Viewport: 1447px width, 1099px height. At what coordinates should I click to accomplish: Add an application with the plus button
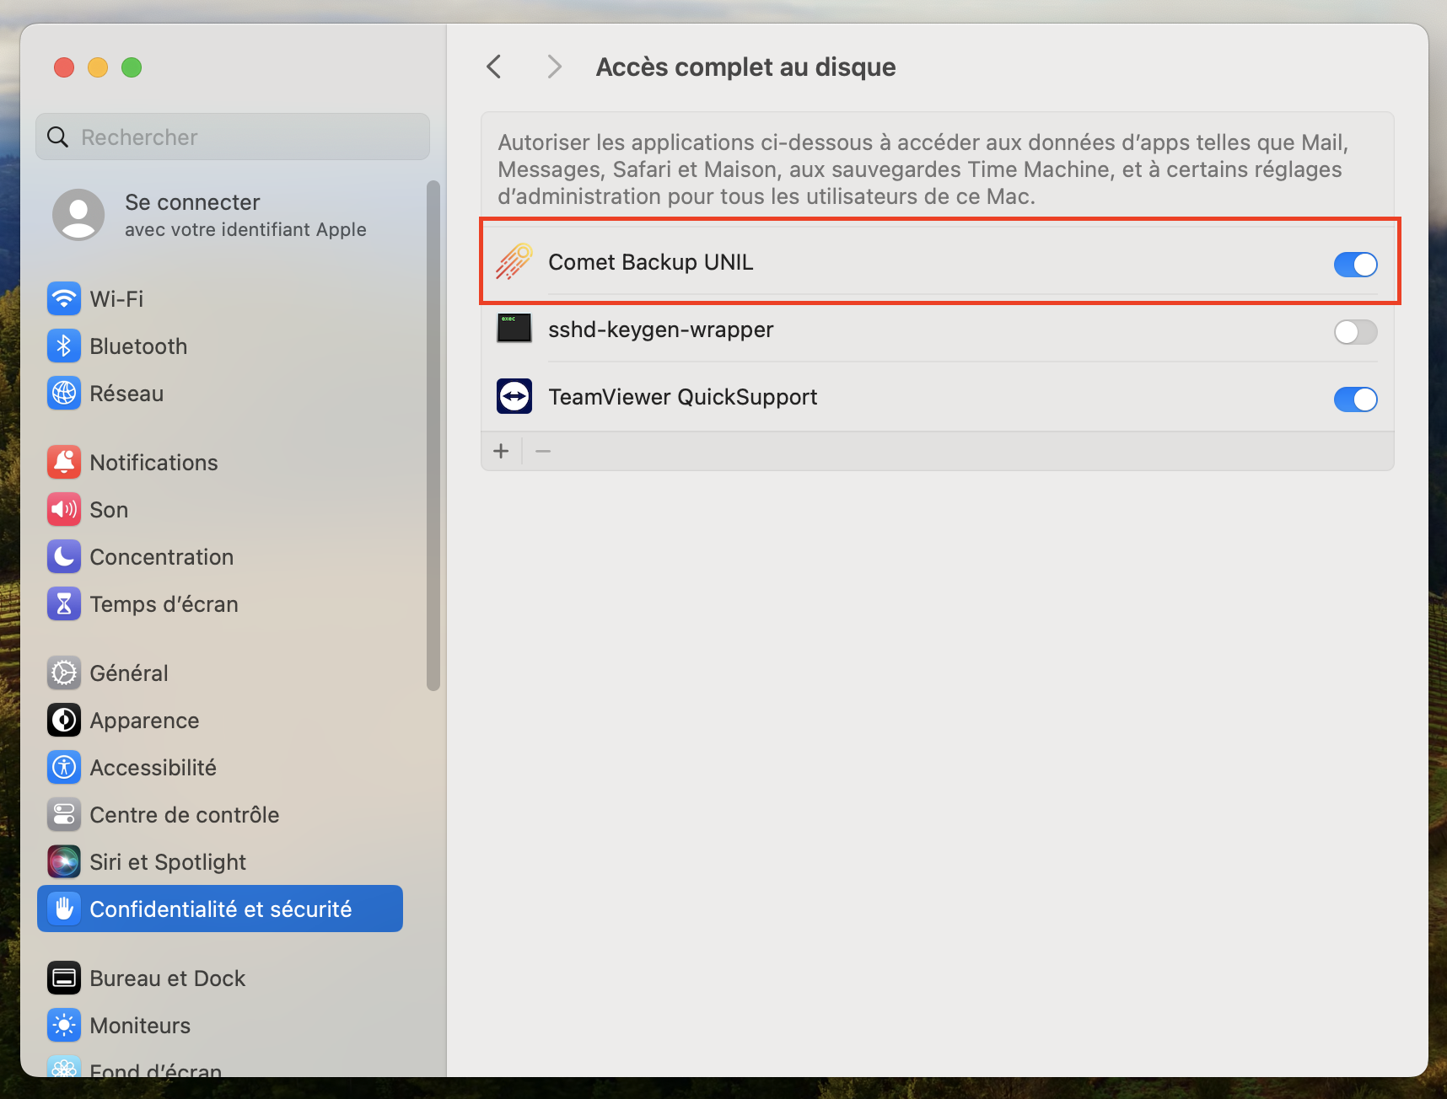click(x=501, y=452)
